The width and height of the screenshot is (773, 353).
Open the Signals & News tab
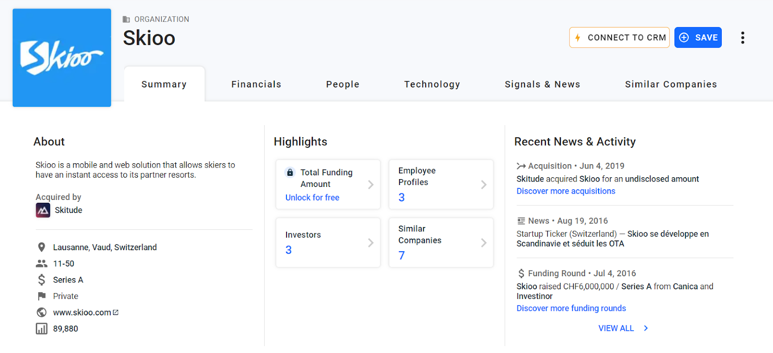point(542,84)
